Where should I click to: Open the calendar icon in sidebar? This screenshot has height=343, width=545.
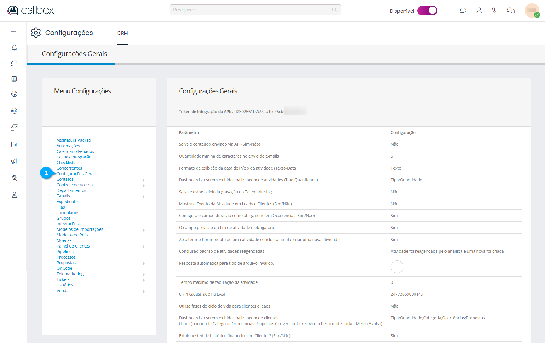[14, 79]
